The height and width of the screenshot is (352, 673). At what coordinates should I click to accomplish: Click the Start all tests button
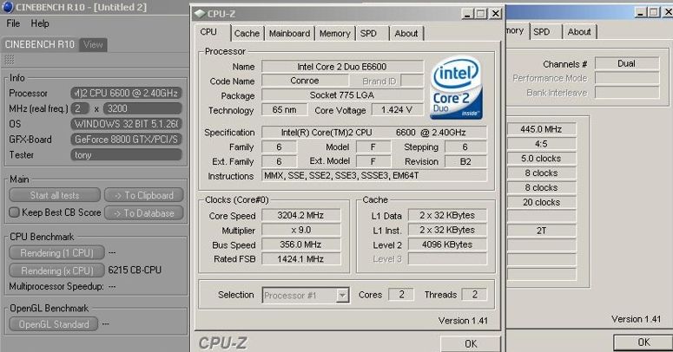coord(55,195)
